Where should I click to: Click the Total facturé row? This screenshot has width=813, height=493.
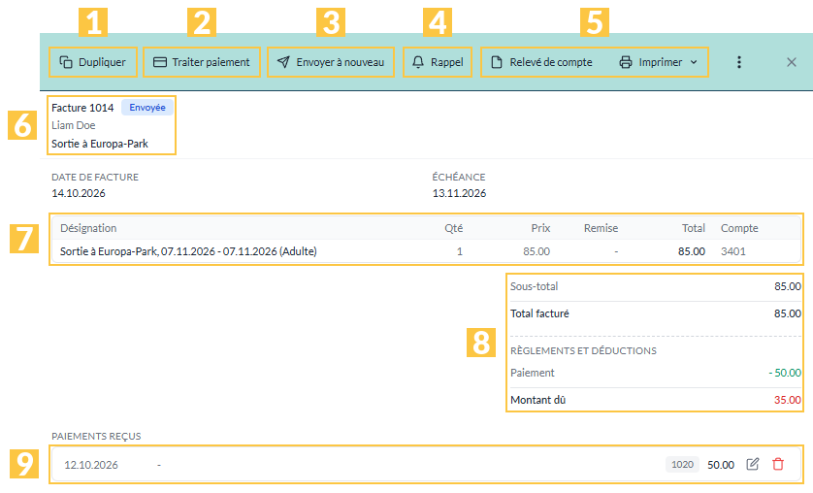pyautogui.click(x=655, y=313)
